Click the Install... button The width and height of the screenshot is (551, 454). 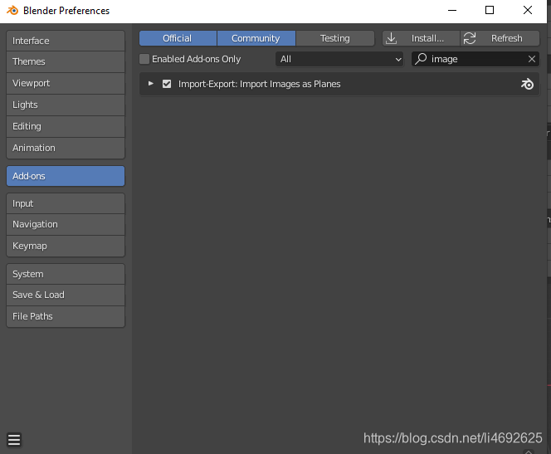(x=421, y=38)
